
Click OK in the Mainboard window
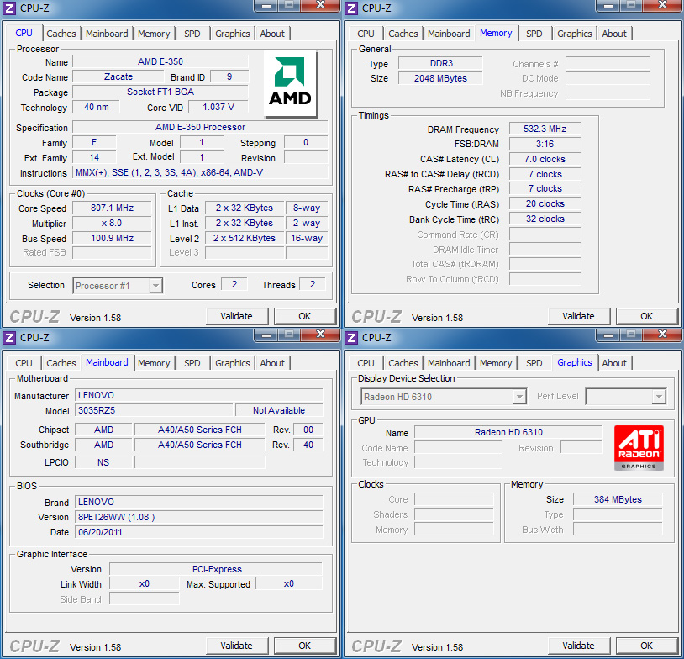click(x=304, y=646)
